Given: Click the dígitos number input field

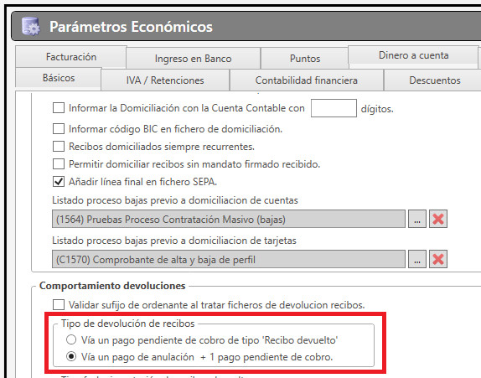Looking at the screenshot, I should [334, 108].
